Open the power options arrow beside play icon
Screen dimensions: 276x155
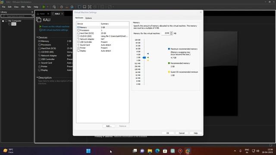47,7
